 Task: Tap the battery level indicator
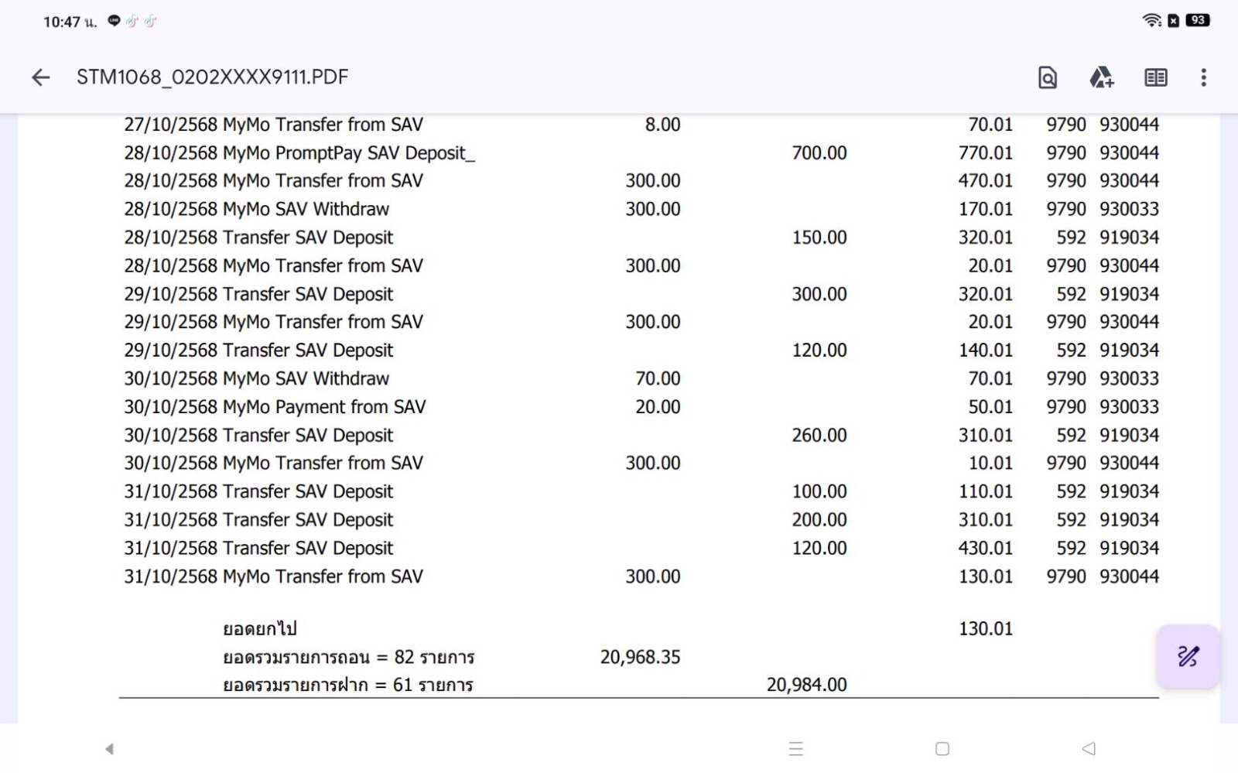coord(1198,21)
